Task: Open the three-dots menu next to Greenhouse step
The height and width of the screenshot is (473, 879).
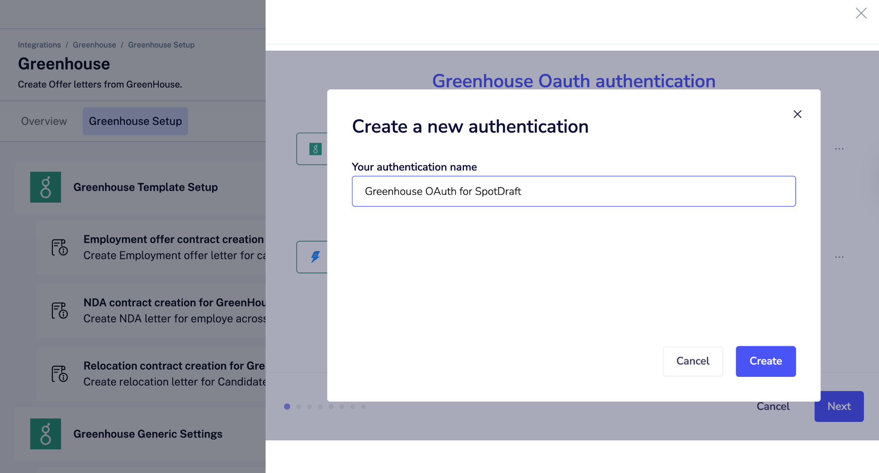Action: pos(839,149)
